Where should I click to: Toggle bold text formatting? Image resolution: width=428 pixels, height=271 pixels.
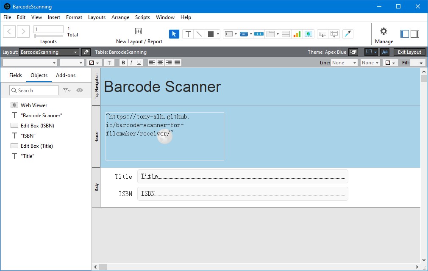point(123,63)
